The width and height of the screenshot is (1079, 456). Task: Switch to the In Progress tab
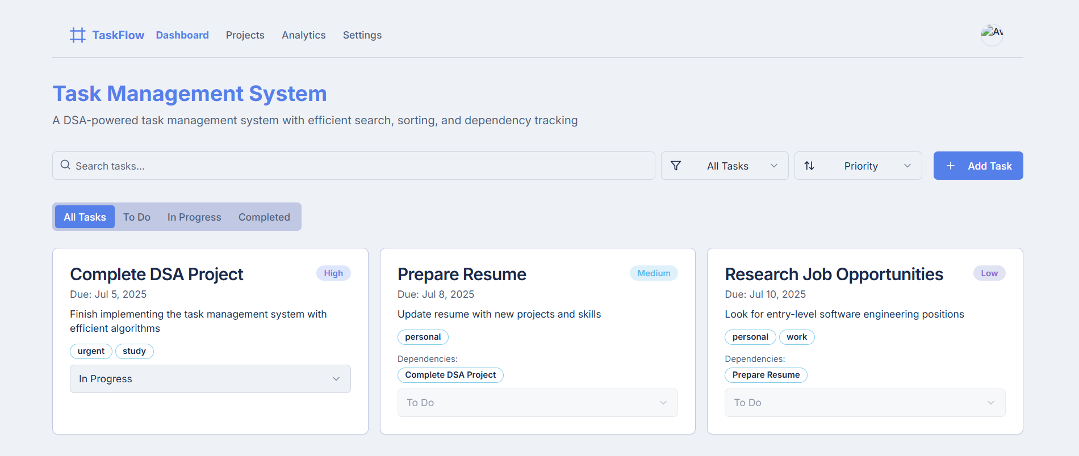194,217
